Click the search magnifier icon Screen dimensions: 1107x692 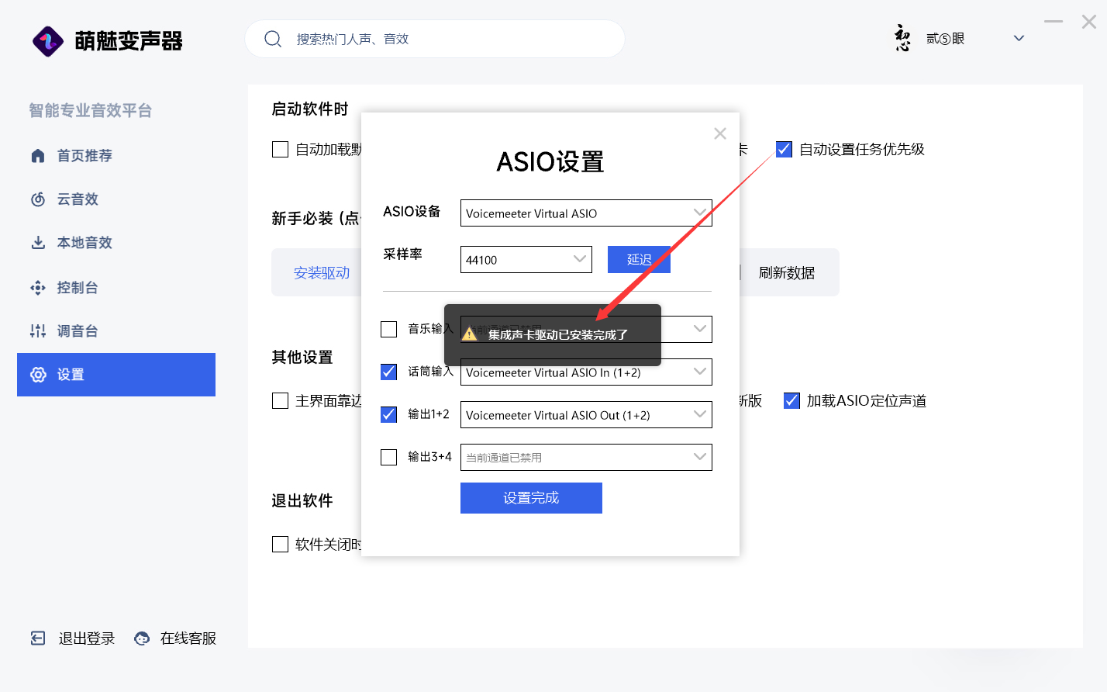[273, 39]
